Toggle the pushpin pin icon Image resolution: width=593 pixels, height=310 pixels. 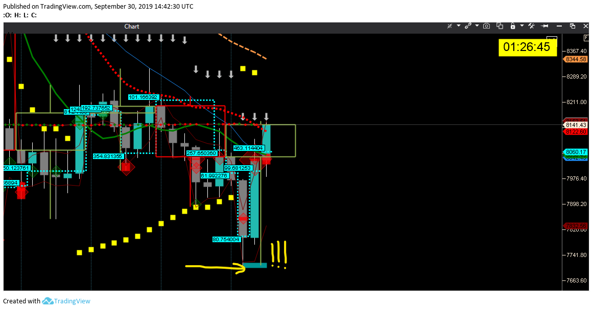(544, 26)
